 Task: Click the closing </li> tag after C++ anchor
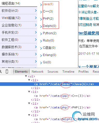[x=36, y=100]
